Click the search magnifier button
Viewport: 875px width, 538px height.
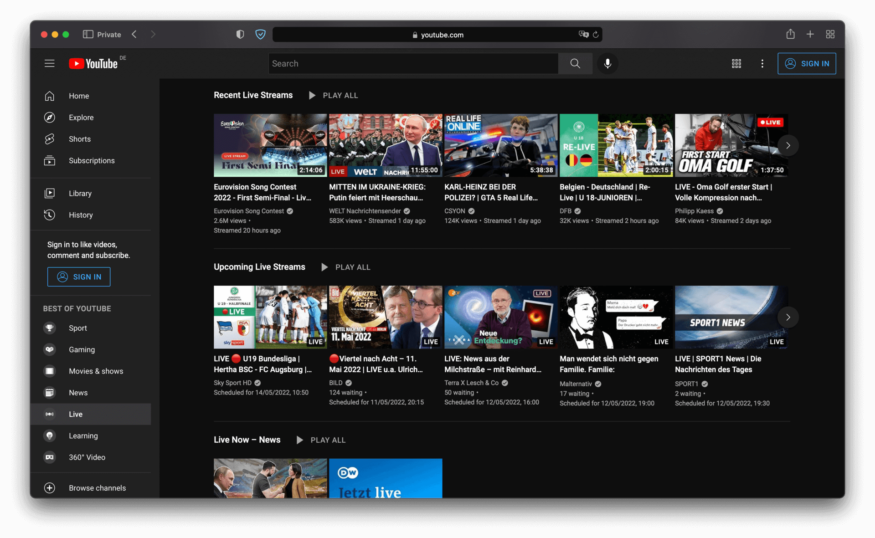[575, 63]
